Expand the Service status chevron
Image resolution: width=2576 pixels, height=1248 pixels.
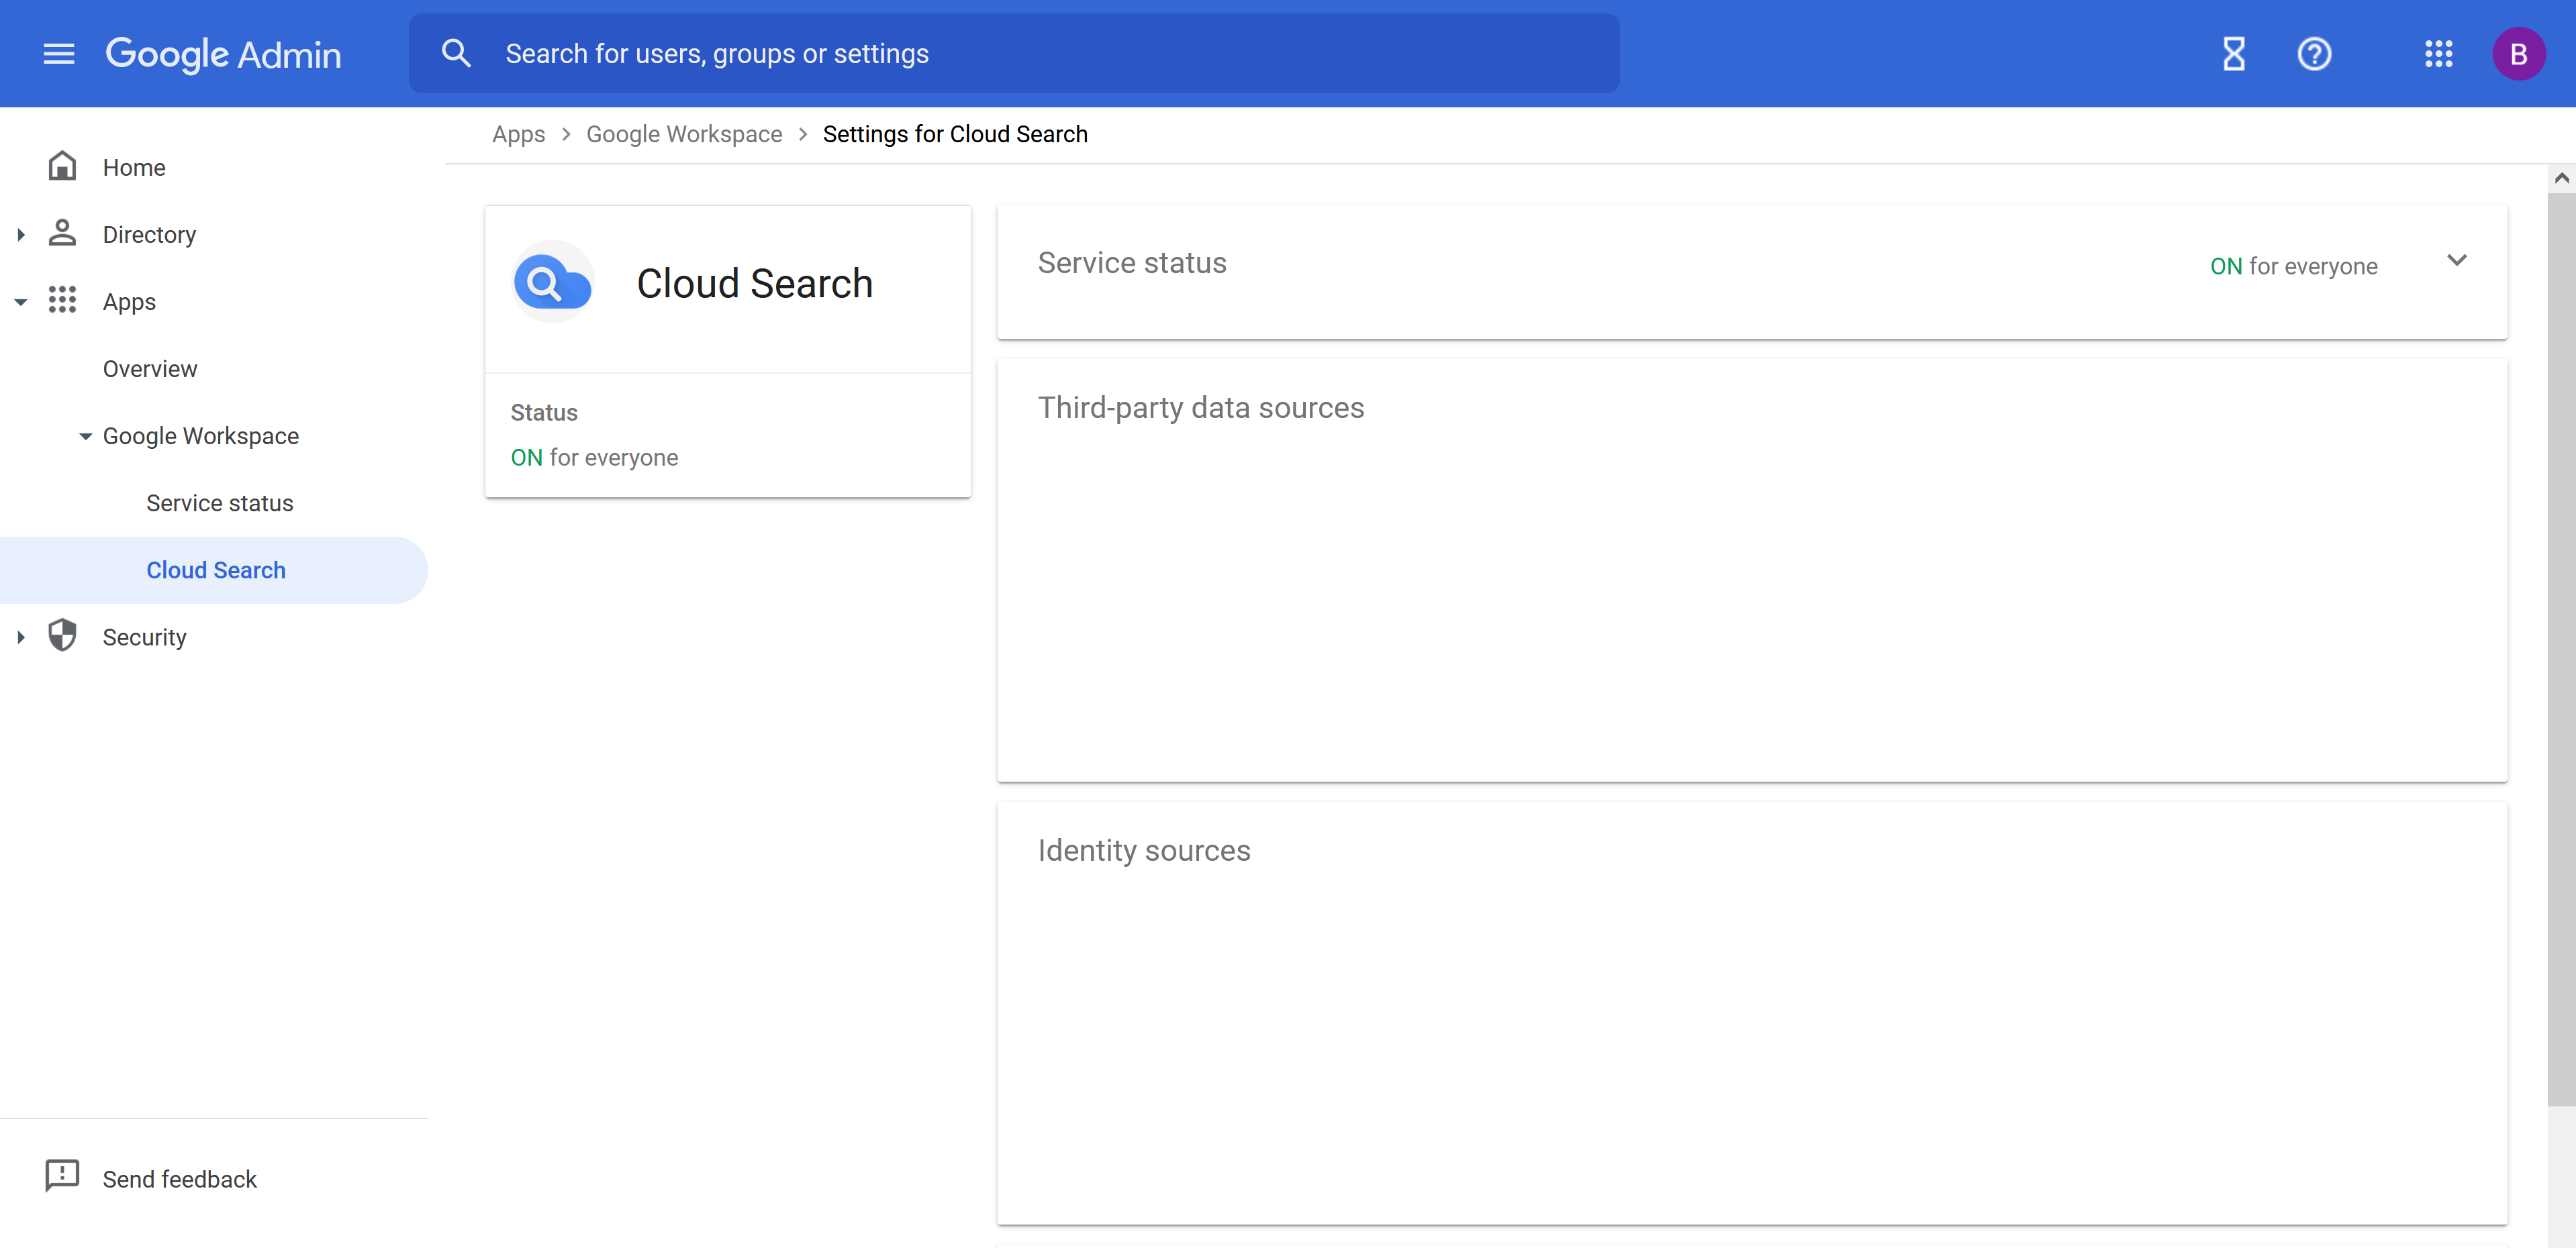(2456, 261)
